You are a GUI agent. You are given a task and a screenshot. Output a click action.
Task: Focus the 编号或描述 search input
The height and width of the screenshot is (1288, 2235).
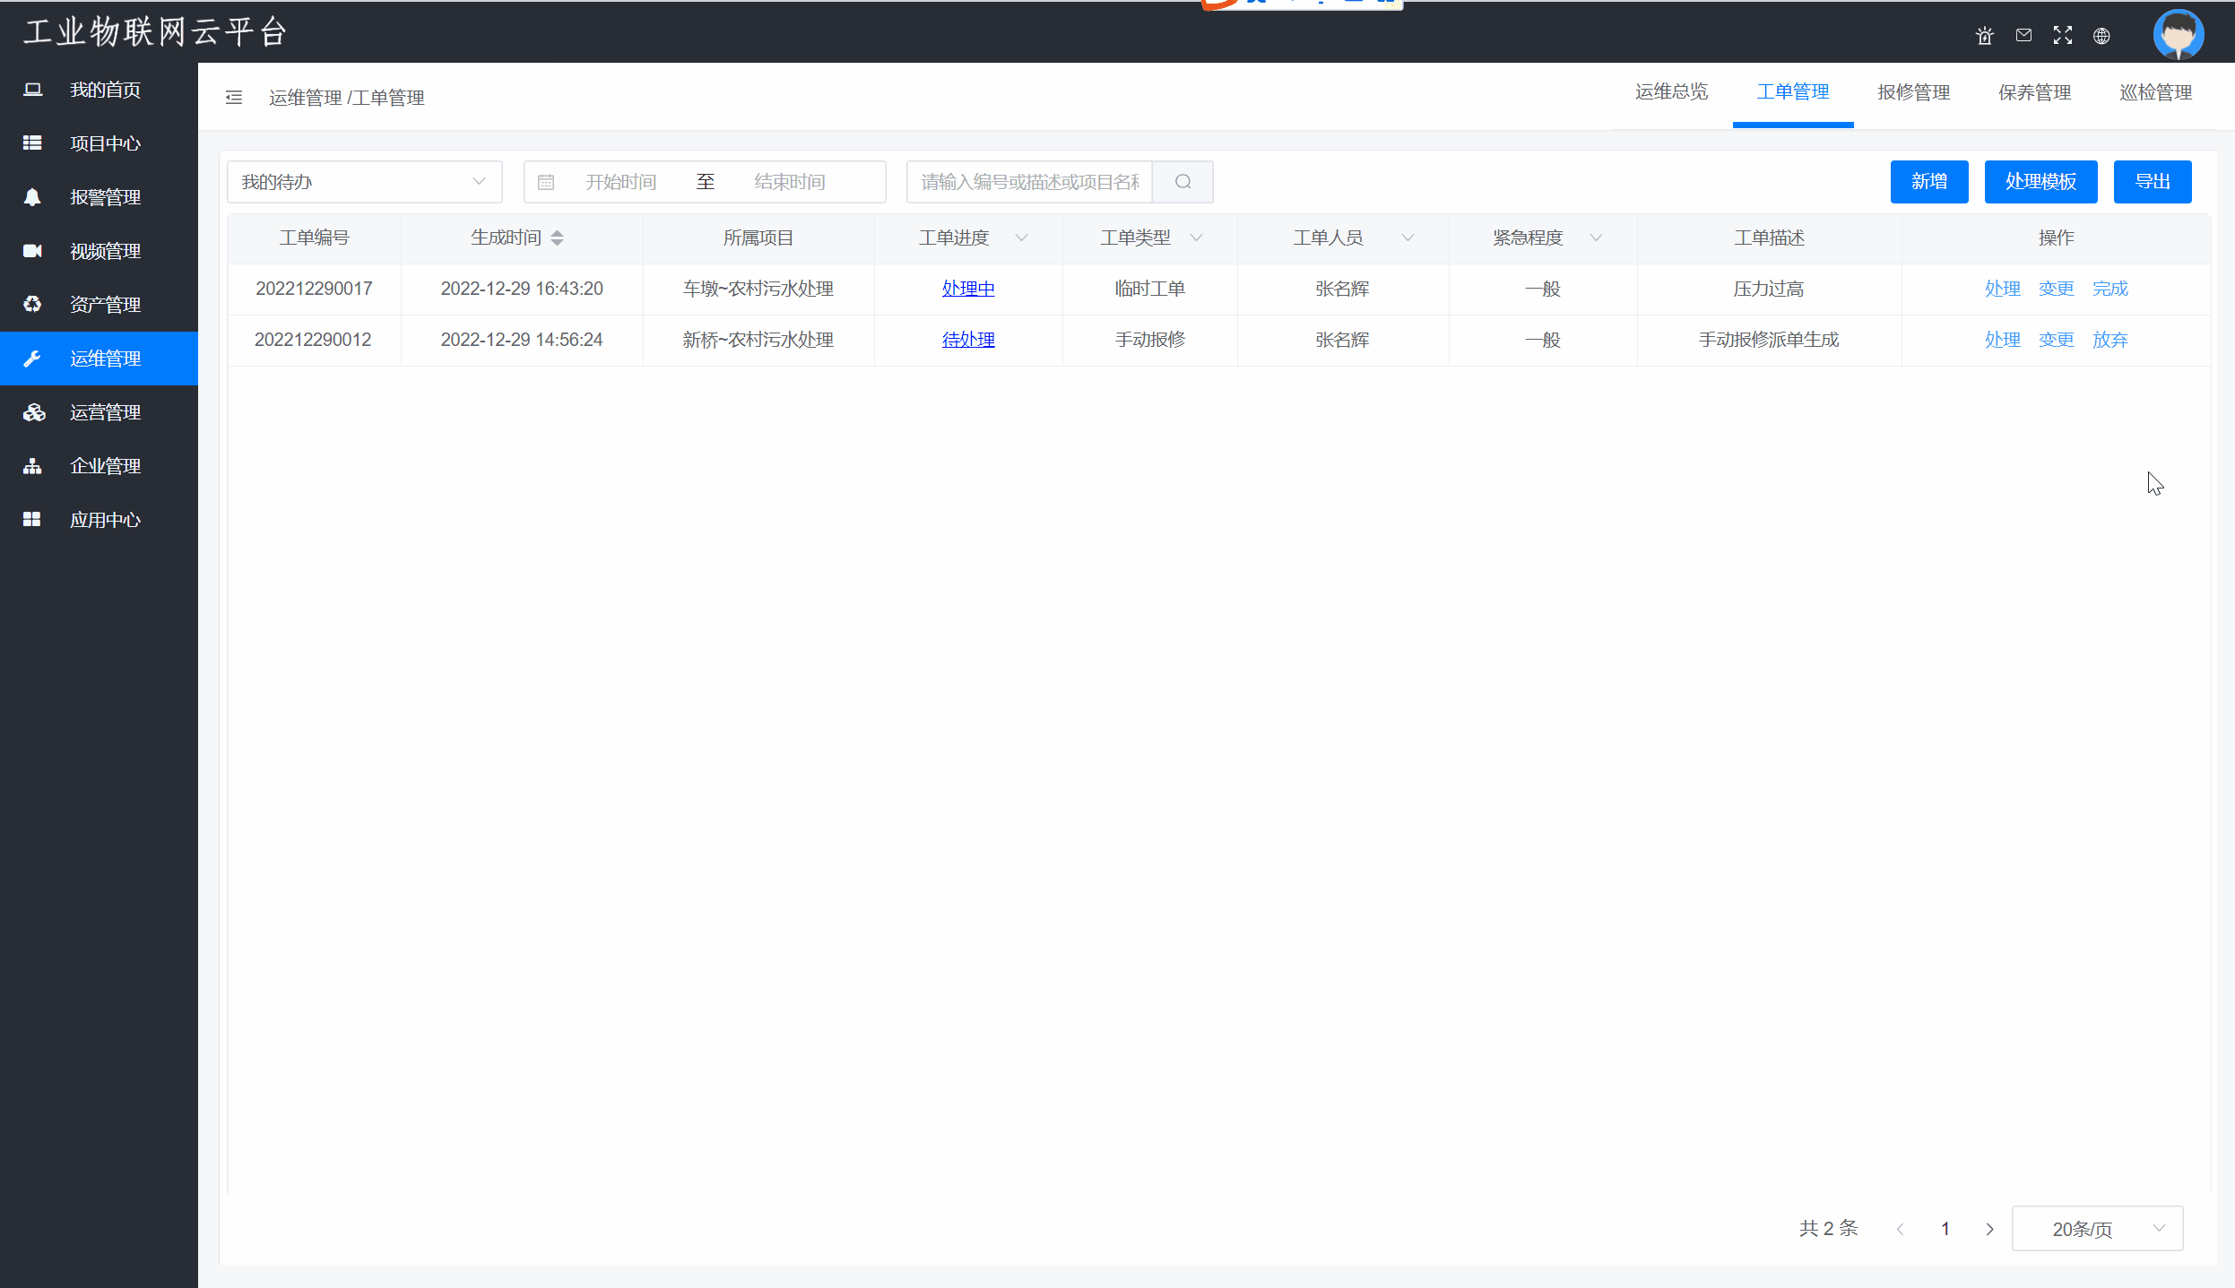tap(1030, 182)
